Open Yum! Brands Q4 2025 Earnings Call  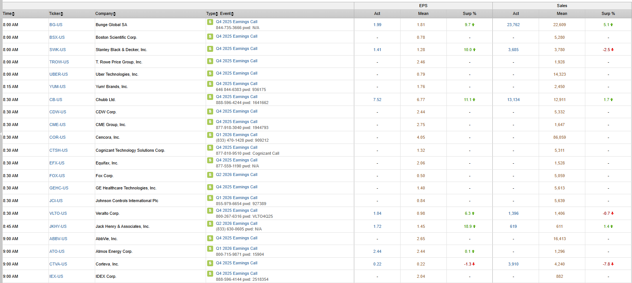[236, 84]
